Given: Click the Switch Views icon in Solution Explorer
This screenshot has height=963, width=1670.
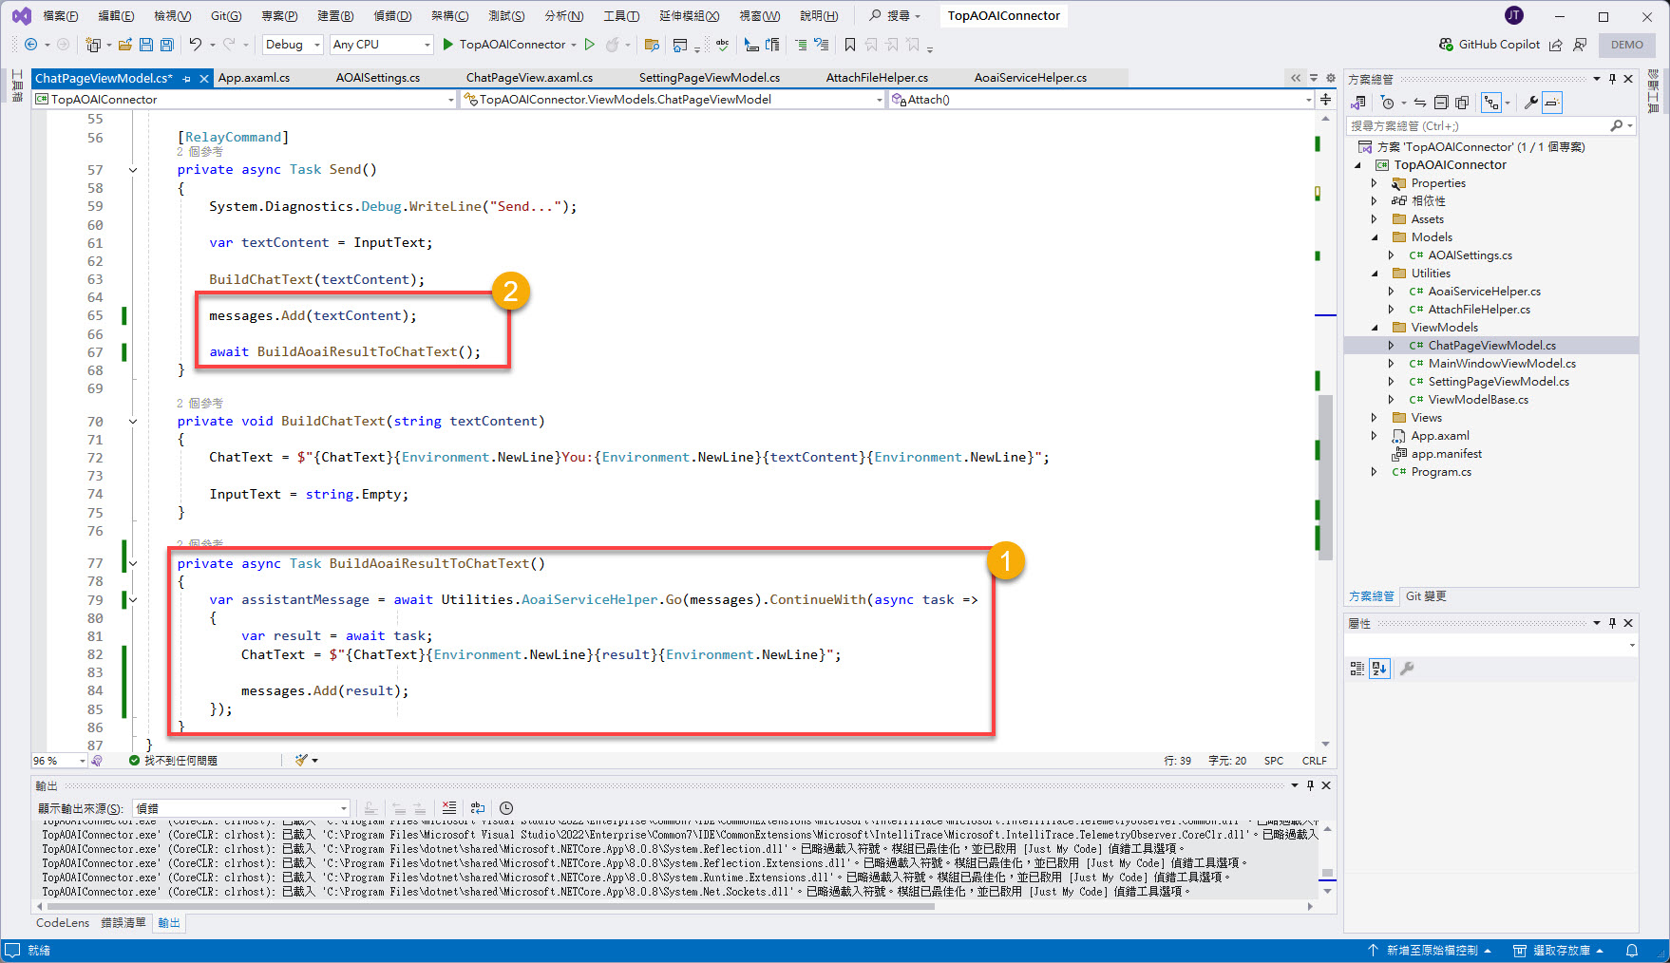Looking at the screenshot, I should (x=1359, y=103).
